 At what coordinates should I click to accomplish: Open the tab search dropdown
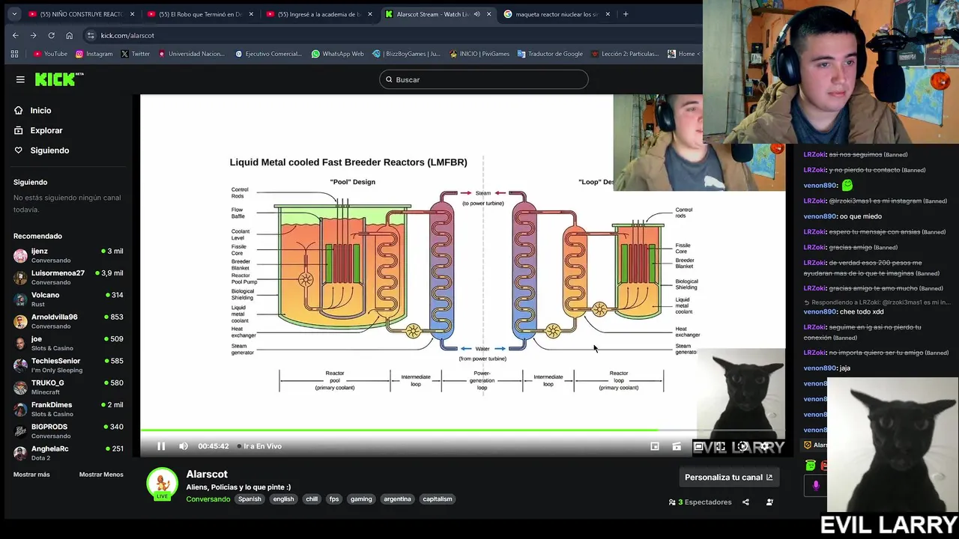(13, 13)
